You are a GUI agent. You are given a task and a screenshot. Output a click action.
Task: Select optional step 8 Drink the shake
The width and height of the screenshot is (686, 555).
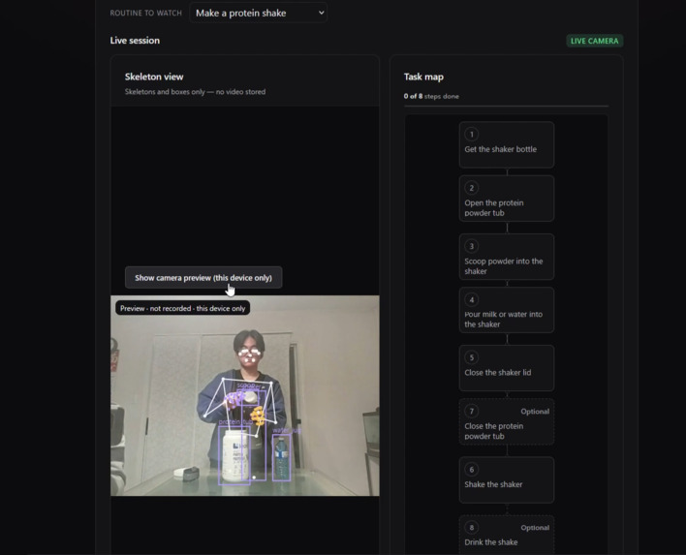click(507, 536)
